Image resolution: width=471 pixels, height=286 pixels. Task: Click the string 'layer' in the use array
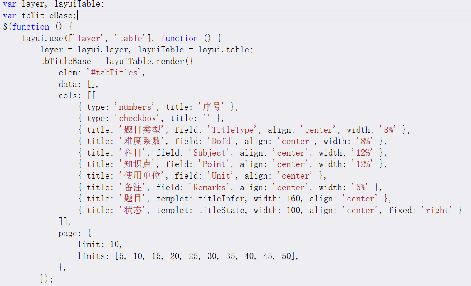(88, 38)
